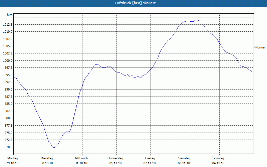The width and height of the screenshot is (267, 167).
Task: Click the pressure curve minimum near 970 hPa
Action: coord(54,147)
